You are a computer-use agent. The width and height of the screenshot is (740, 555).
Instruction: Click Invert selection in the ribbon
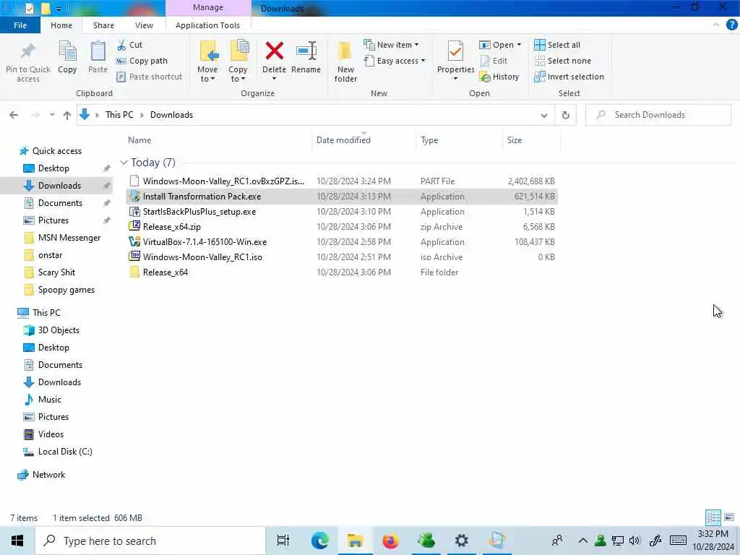tap(569, 77)
